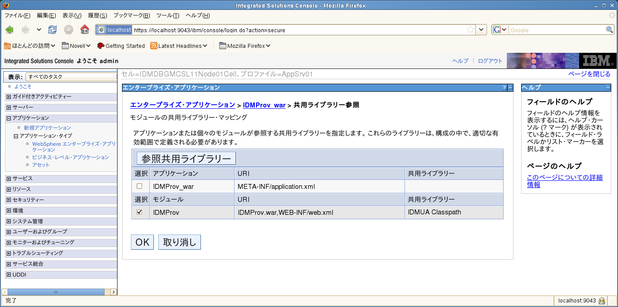Expand the サービス section
The image size is (618, 307).
tap(9, 179)
